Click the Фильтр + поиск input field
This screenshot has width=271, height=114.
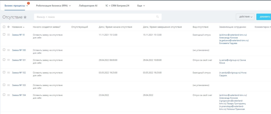pos(95,17)
